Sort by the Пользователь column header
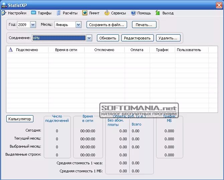The image size is (224, 180). coord(192,50)
